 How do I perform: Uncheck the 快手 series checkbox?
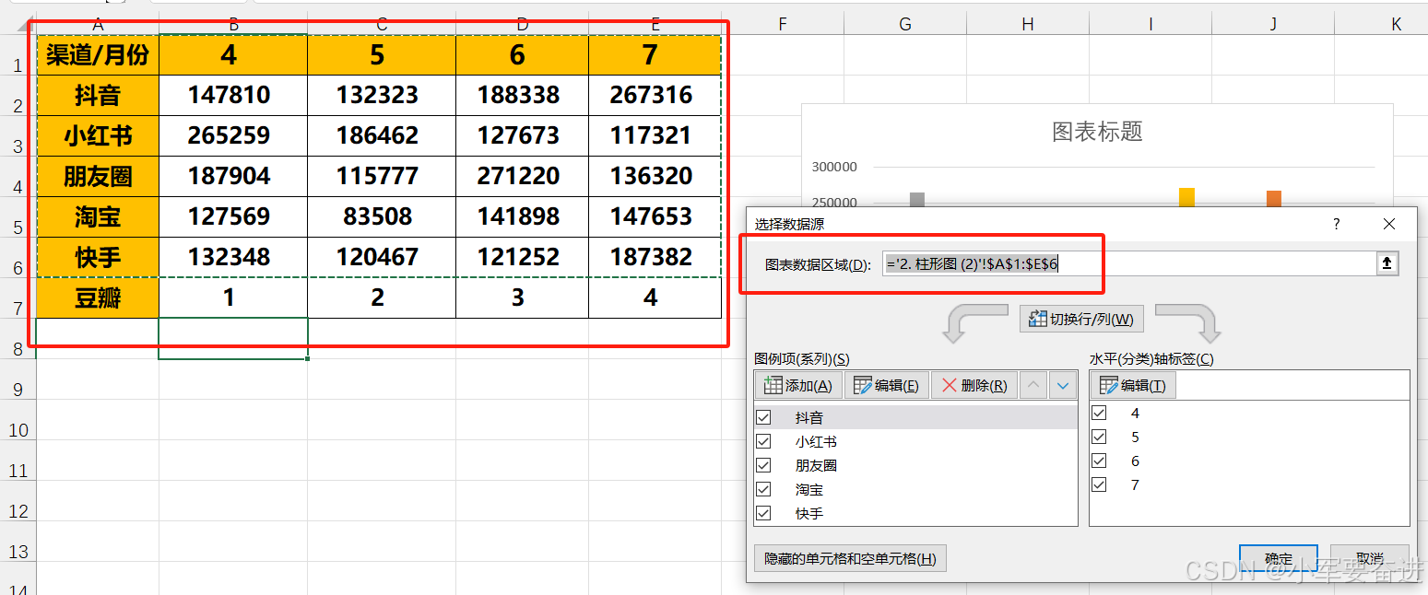point(763,513)
